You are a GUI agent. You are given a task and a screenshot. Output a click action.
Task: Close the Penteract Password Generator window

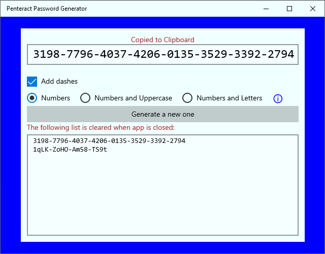pyautogui.click(x=313, y=9)
